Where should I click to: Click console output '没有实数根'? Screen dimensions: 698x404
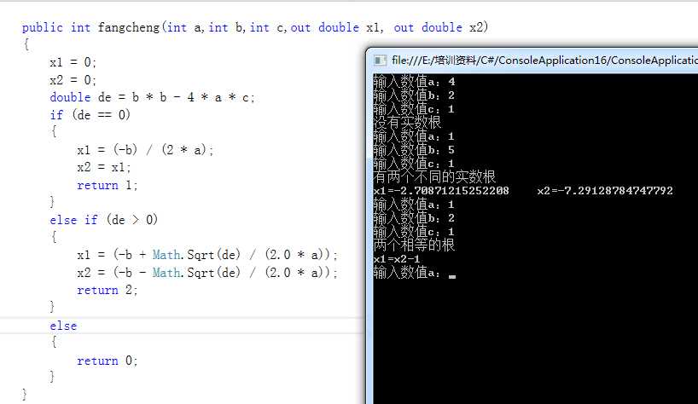point(407,122)
